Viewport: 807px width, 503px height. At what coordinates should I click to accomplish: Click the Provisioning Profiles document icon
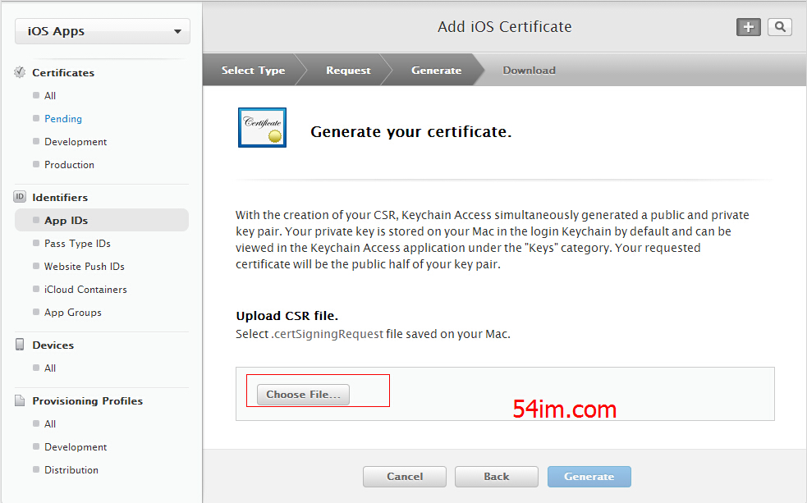pos(20,400)
